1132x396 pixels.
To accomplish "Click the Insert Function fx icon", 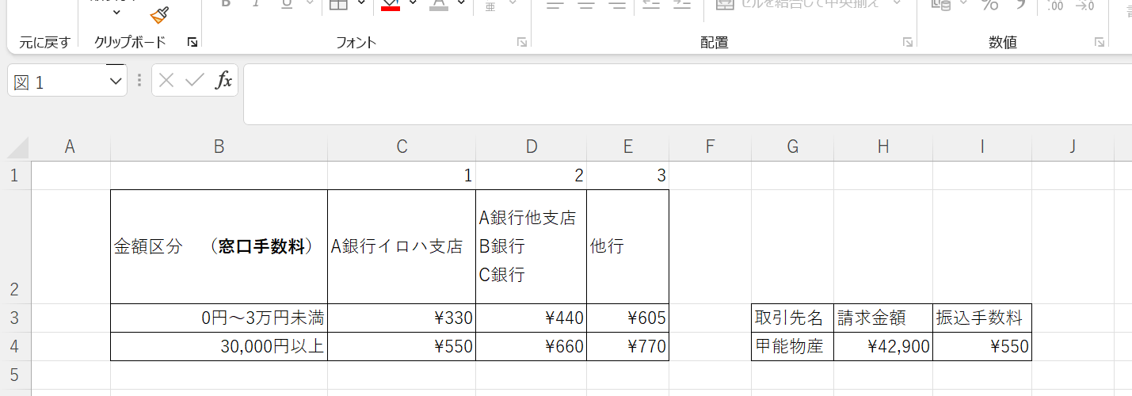I will coord(224,80).
